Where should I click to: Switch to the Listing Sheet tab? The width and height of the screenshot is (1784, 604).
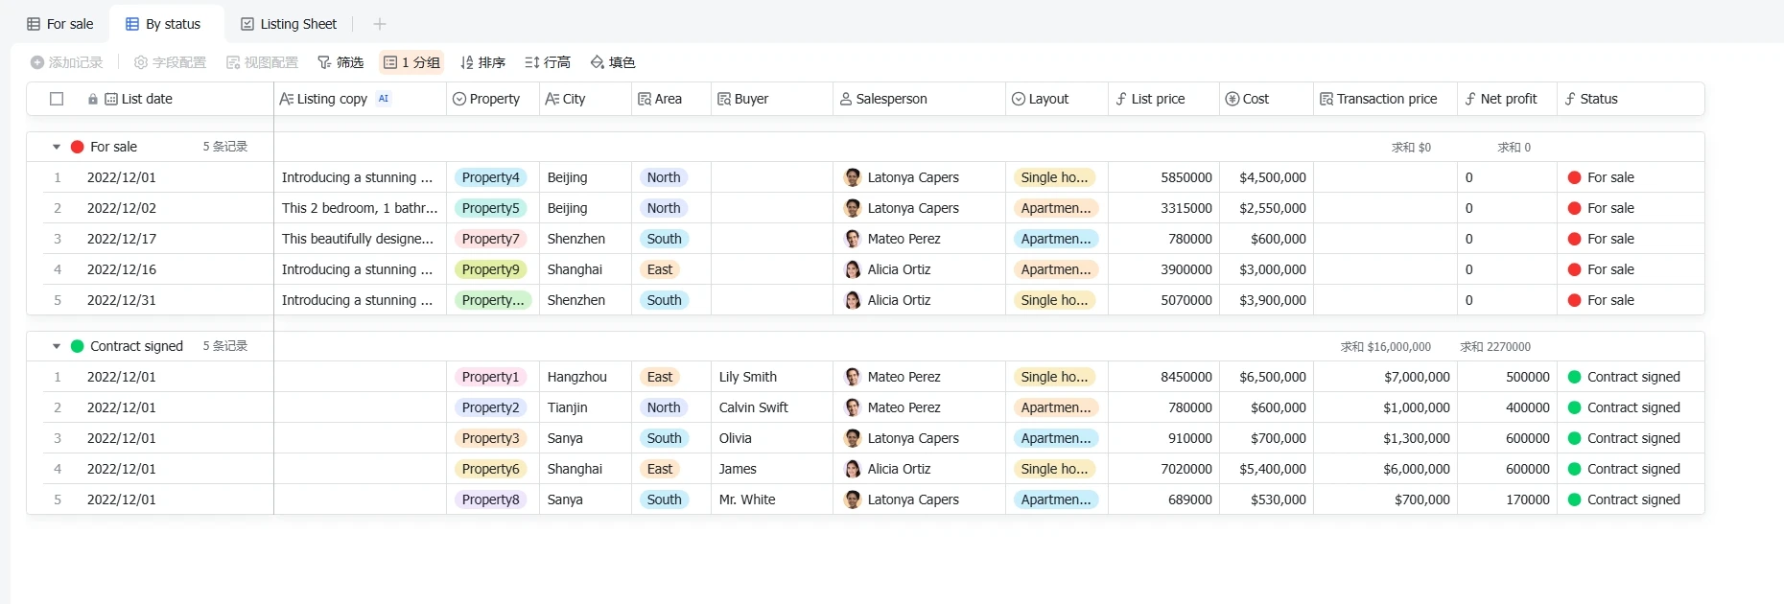(289, 24)
